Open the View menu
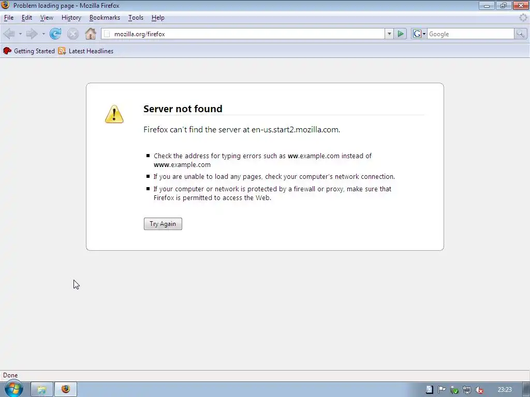 47,18
